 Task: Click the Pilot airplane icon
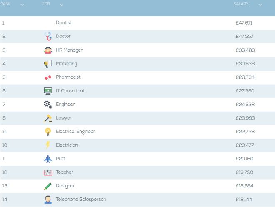pyautogui.click(x=48, y=159)
